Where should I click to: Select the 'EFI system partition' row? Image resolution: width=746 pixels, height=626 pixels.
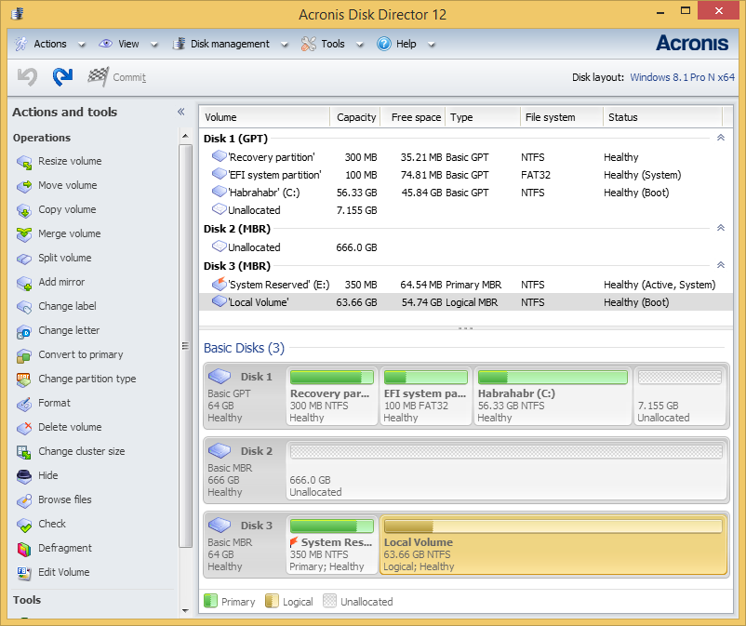[x=466, y=175]
